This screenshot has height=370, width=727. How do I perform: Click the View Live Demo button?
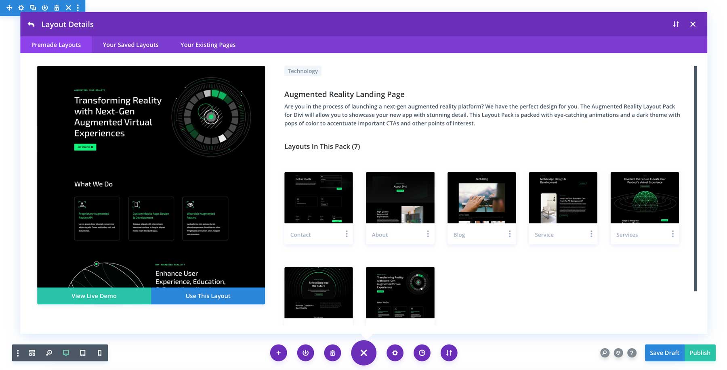point(94,296)
